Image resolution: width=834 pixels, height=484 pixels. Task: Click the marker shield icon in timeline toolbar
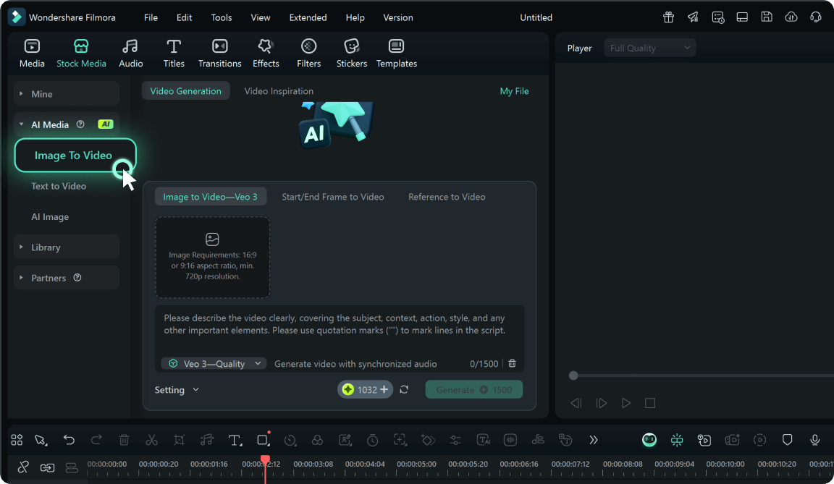point(787,440)
